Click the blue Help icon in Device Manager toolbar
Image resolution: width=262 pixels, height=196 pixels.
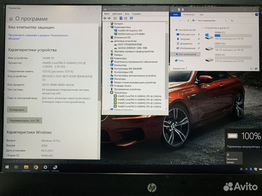tap(121, 19)
